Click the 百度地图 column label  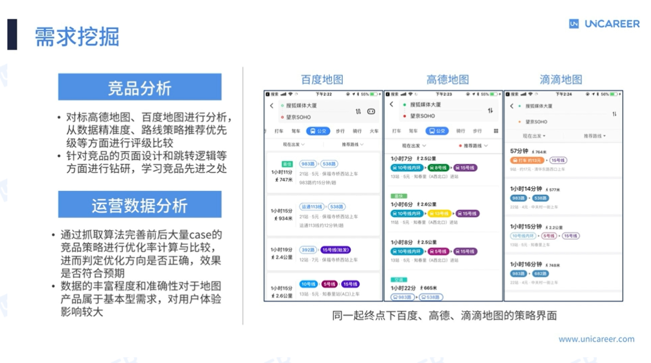[322, 80]
